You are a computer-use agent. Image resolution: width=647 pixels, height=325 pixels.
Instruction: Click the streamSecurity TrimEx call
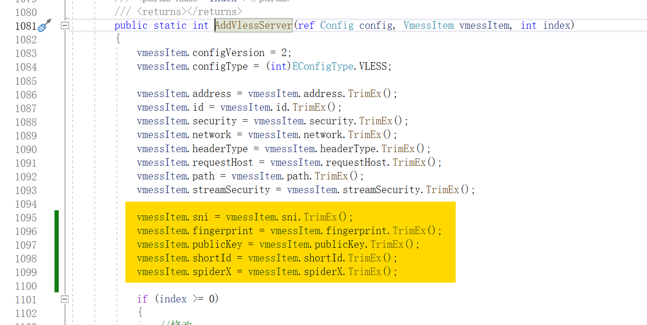tap(442, 190)
